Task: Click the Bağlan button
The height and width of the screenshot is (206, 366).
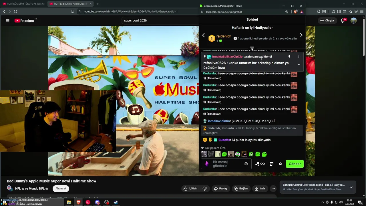Action: pos(240,189)
